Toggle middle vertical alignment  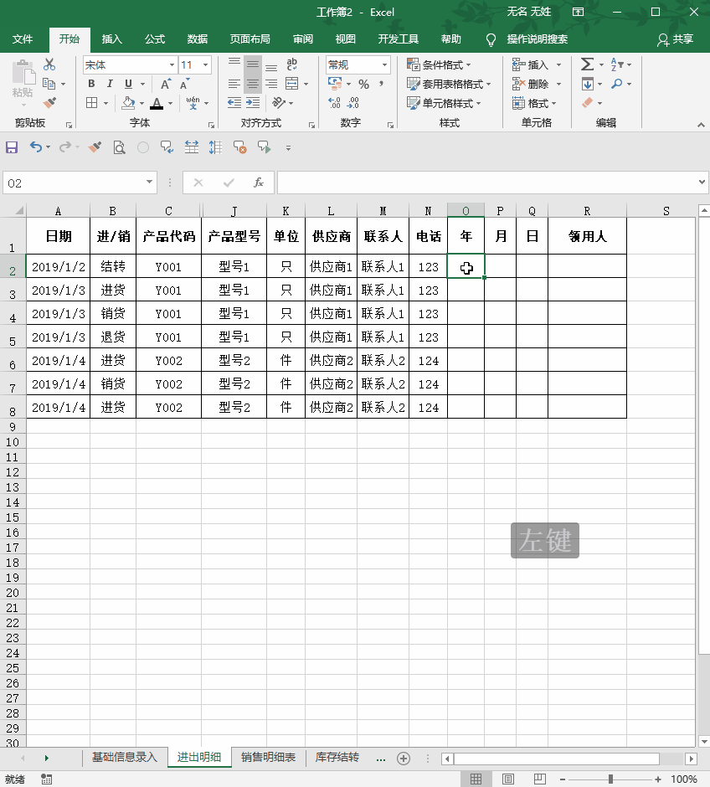(x=253, y=64)
